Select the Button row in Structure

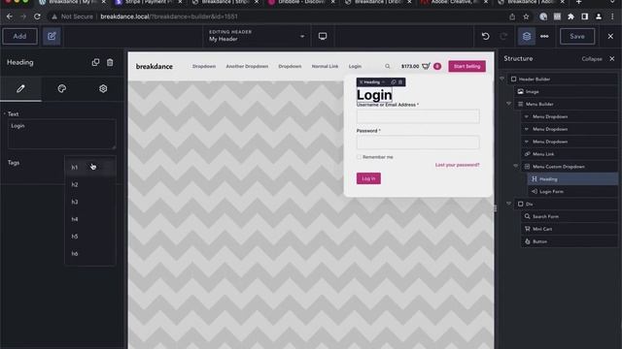click(x=570, y=241)
